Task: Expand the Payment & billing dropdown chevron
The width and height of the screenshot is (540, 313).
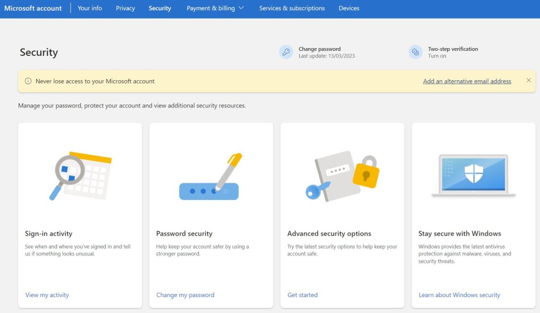Action: click(241, 8)
